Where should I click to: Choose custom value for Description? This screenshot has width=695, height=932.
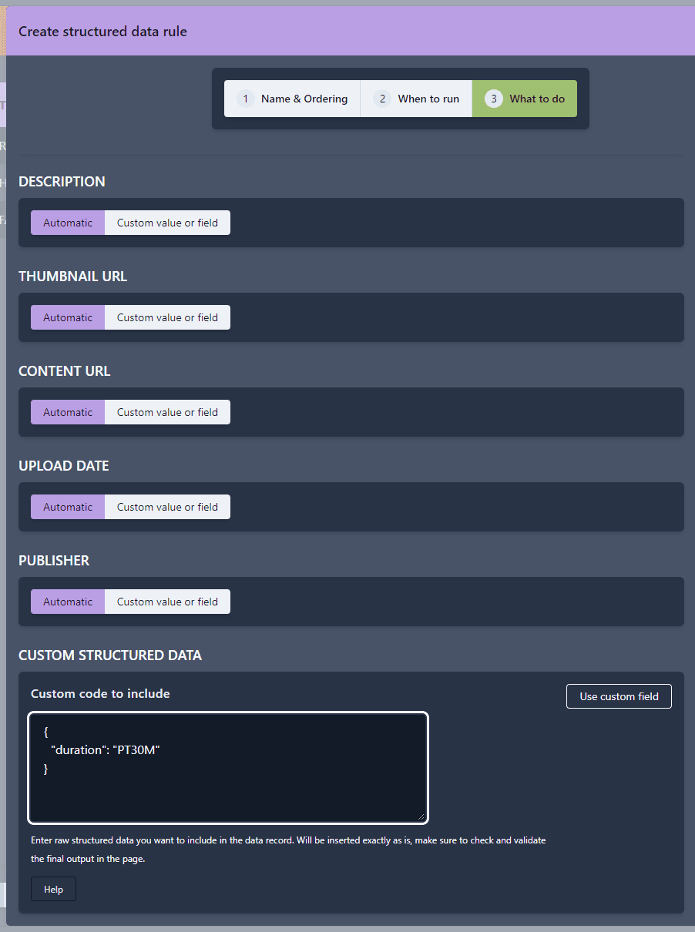167,223
